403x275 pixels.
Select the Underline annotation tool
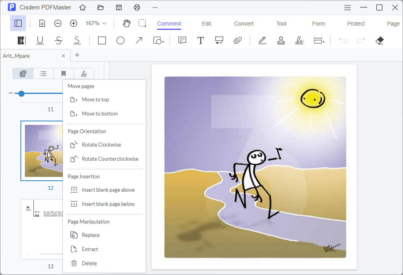click(x=40, y=40)
